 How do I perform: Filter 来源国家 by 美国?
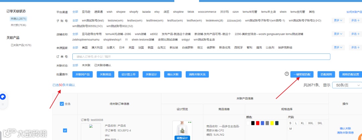[85, 48]
